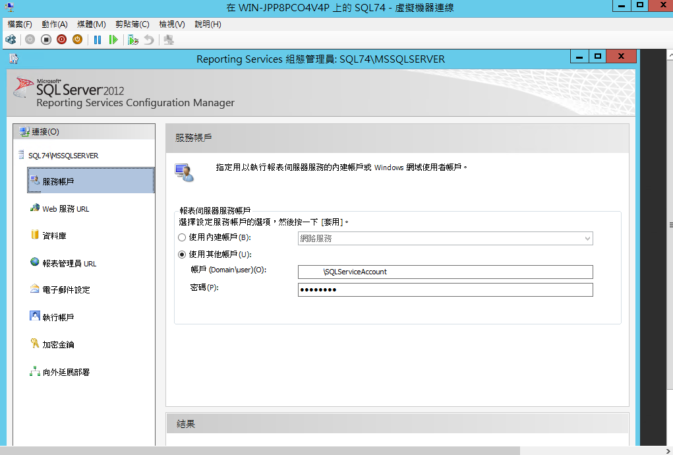Click the network icon for 向外延展部署

tap(35, 371)
